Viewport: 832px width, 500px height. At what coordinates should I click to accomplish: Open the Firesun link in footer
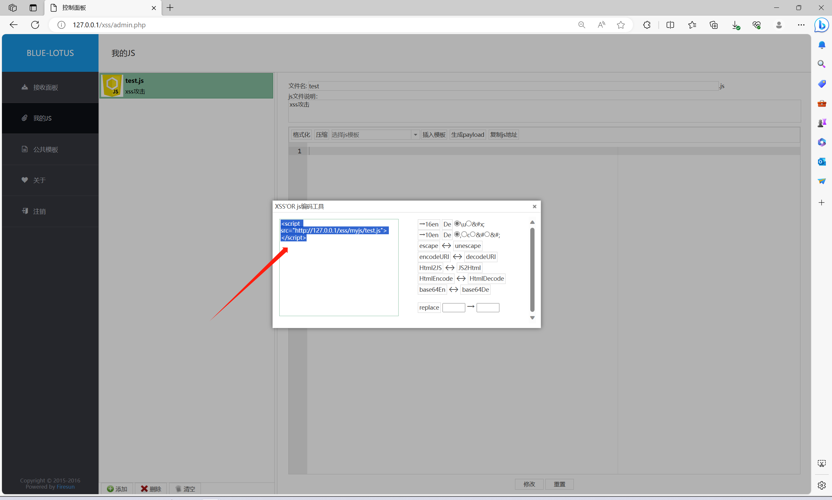pos(65,487)
